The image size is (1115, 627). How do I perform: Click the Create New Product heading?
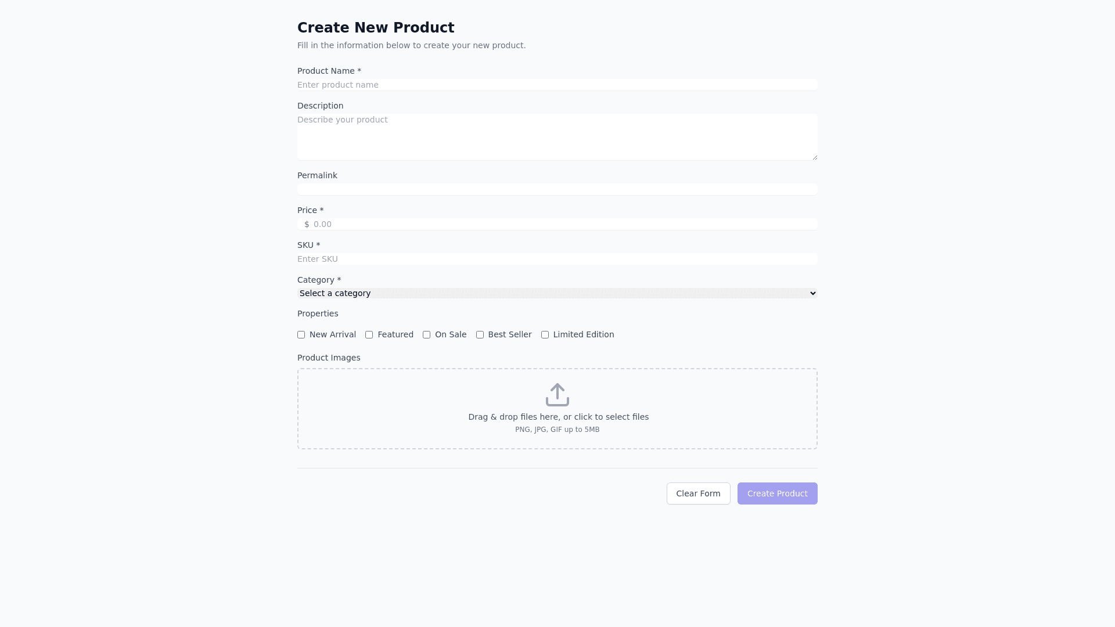tap(376, 27)
